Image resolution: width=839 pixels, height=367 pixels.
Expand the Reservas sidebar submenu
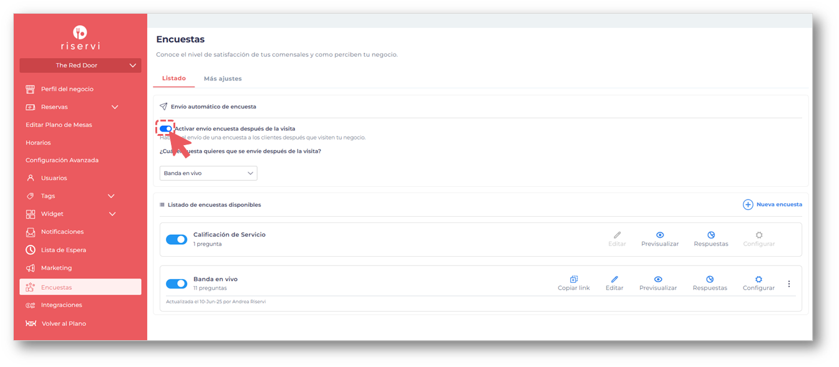coord(115,107)
